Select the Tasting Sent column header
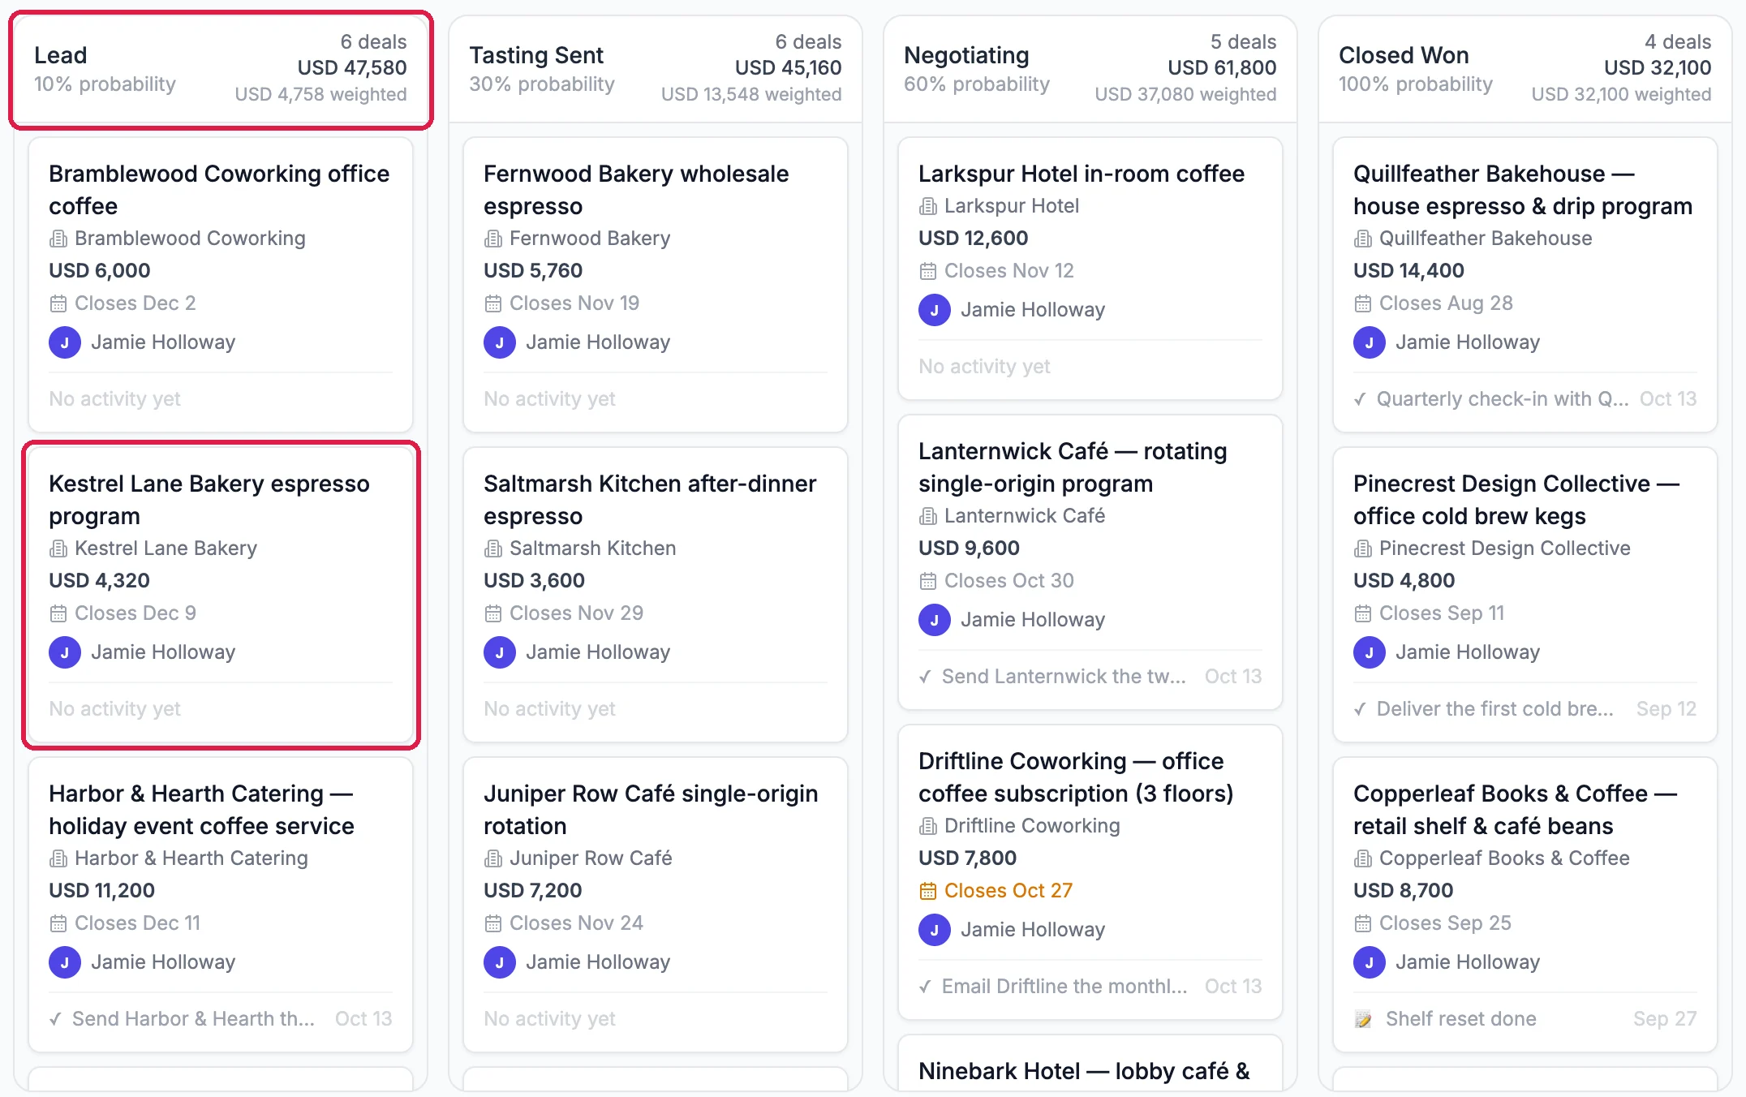The height and width of the screenshot is (1097, 1746). (x=656, y=69)
